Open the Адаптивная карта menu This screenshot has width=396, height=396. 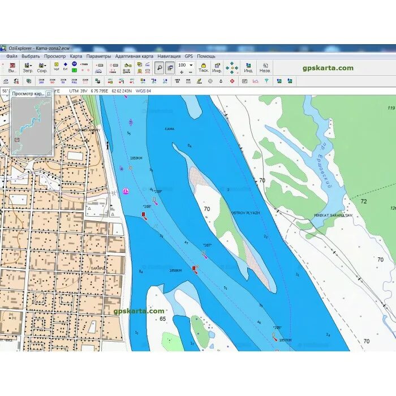[x=134, y=56]
